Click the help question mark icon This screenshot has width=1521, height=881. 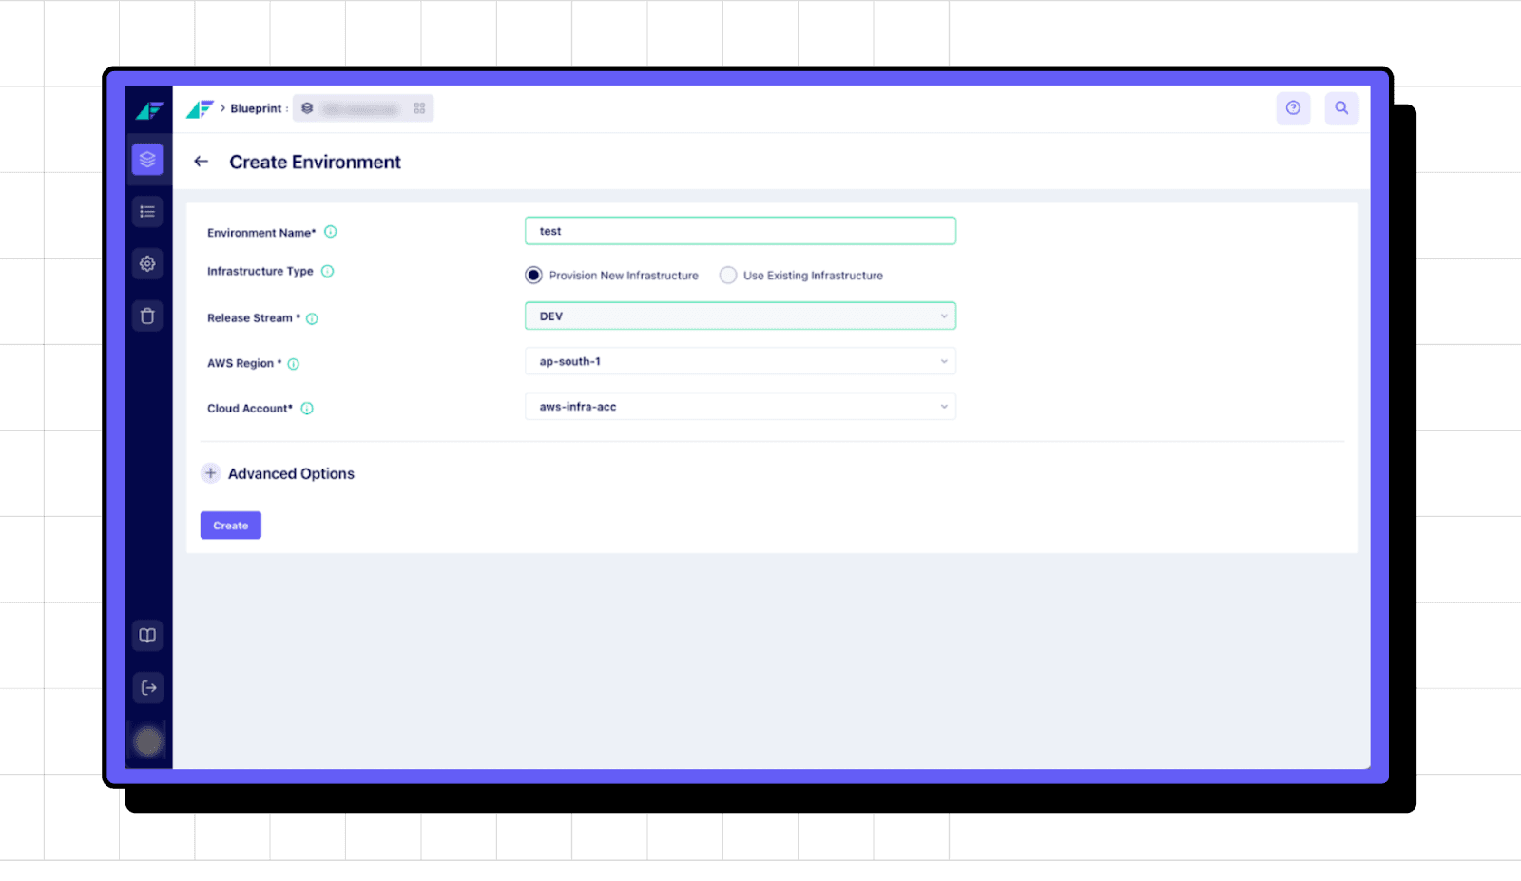(1293, 108)
